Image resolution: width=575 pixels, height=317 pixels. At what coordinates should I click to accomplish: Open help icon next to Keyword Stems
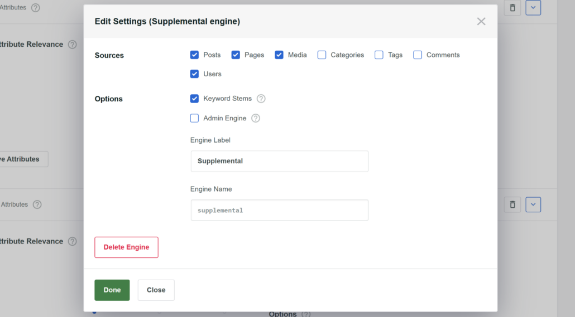coord(261,99)
